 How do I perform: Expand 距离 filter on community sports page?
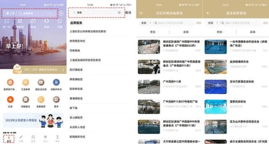point(187,32)
